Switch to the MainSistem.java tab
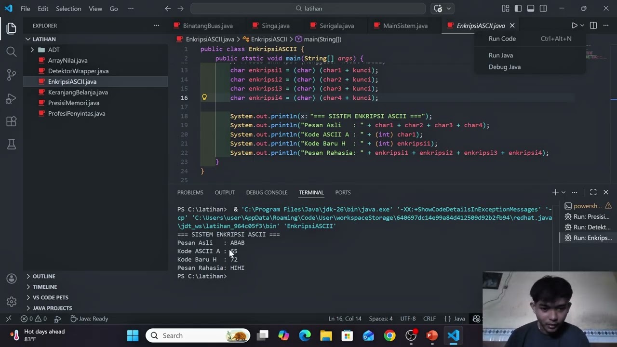The width and height of the screenshot is (617, 347). [x=405, y=26]
